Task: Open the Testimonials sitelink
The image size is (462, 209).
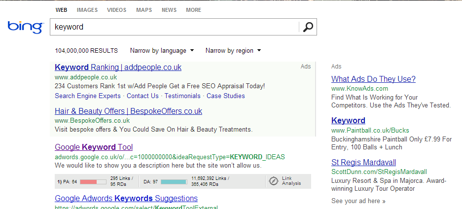Action: click(182, 96)
